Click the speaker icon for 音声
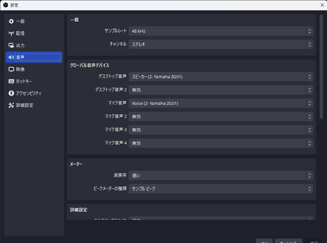Screen dimensions: 327x243 pos(11,57)
